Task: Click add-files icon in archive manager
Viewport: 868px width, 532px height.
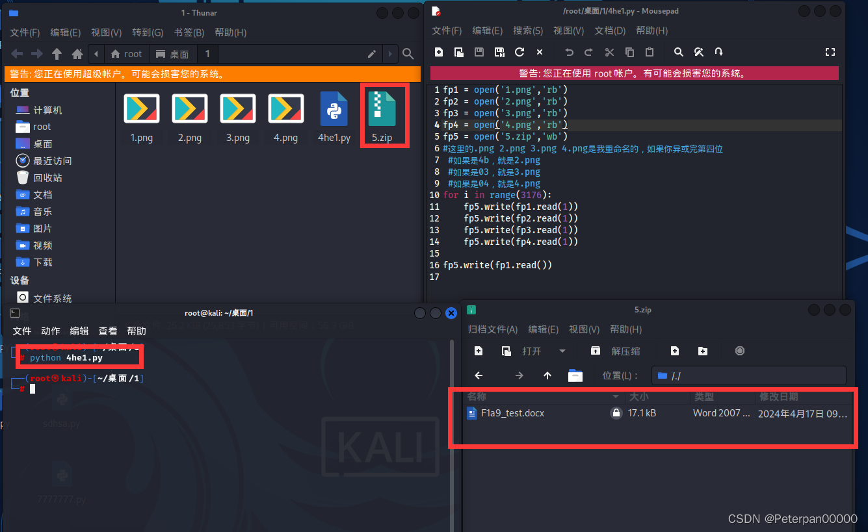Action: coord(675,351)
